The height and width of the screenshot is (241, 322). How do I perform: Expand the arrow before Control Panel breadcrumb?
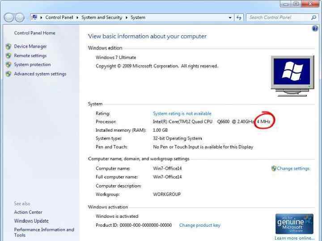41,17
